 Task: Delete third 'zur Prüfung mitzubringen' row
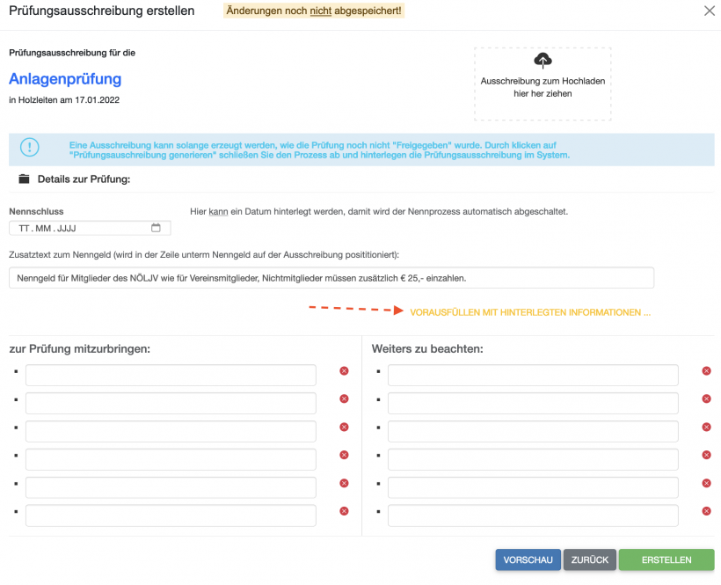pyautogui.click(x=344, y=427)
